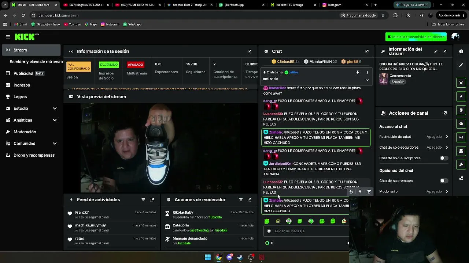469x263 pixels.
Task: Open the Windows Start menu
Action: coord(208,257)
